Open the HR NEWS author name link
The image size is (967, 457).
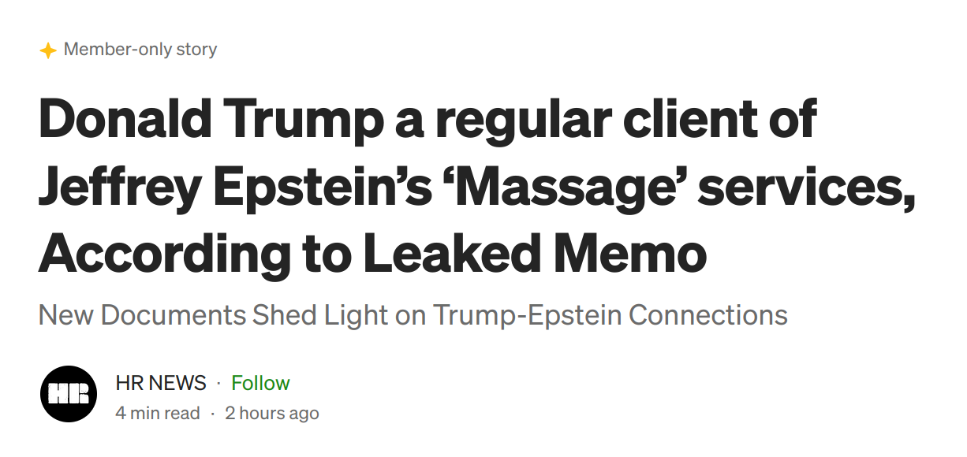pos(161,383)
